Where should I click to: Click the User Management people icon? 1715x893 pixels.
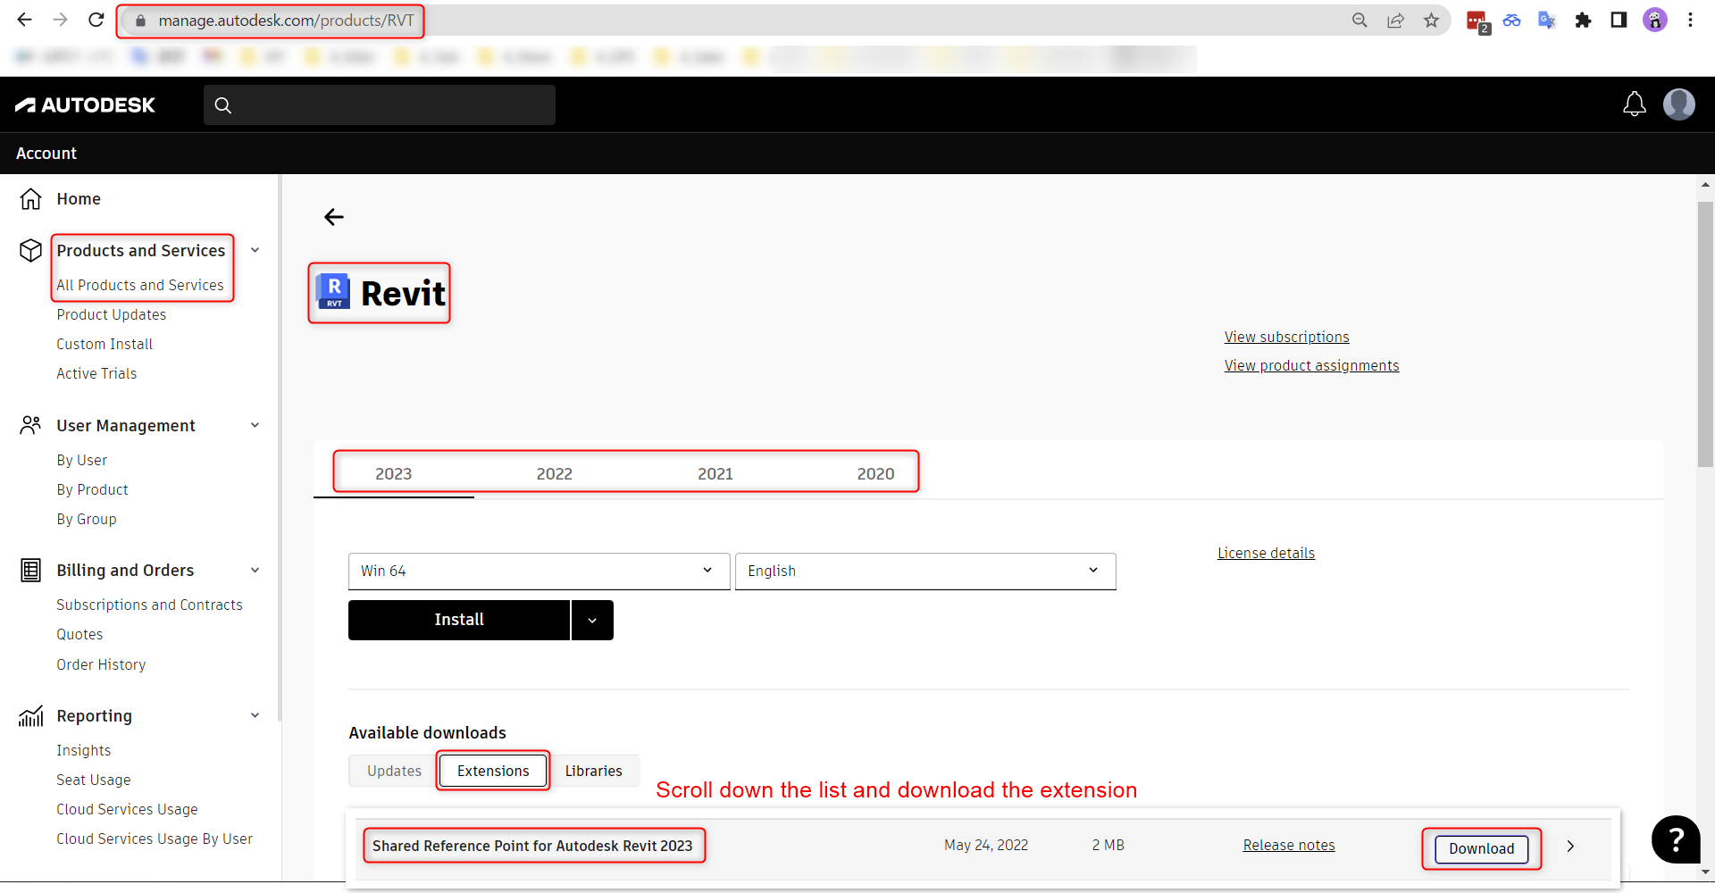(31, 425)
